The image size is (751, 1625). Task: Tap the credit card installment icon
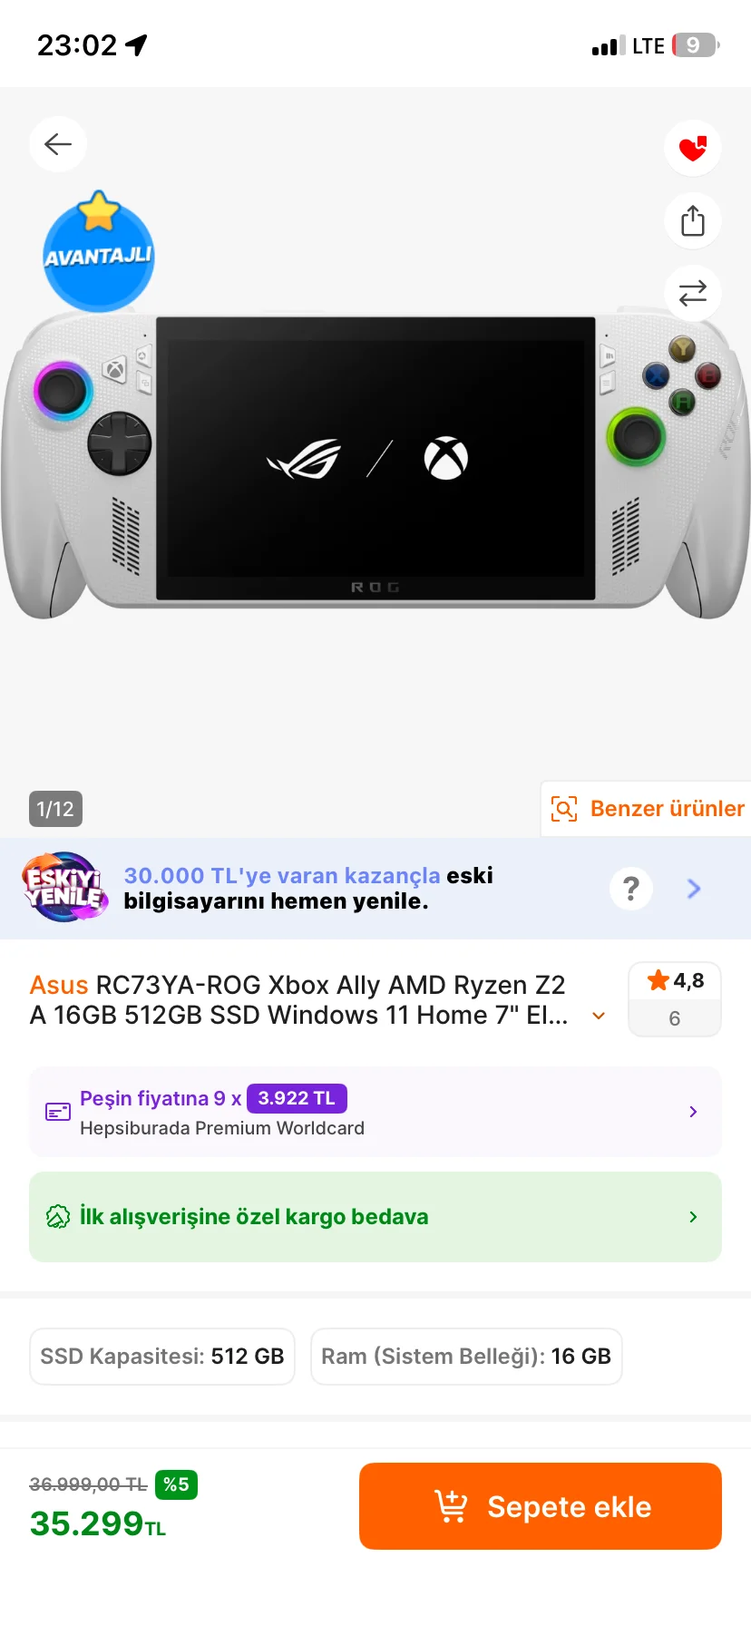(x=58, y=1112)
